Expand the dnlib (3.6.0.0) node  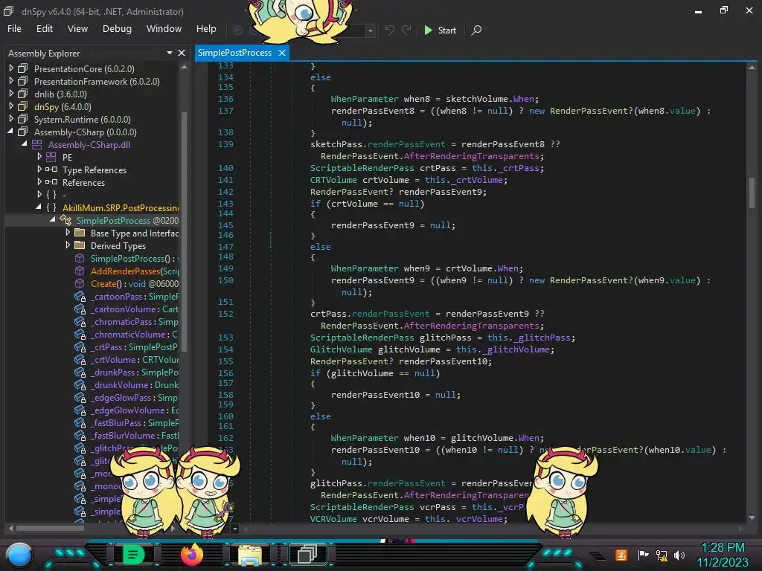click(11, 94)
